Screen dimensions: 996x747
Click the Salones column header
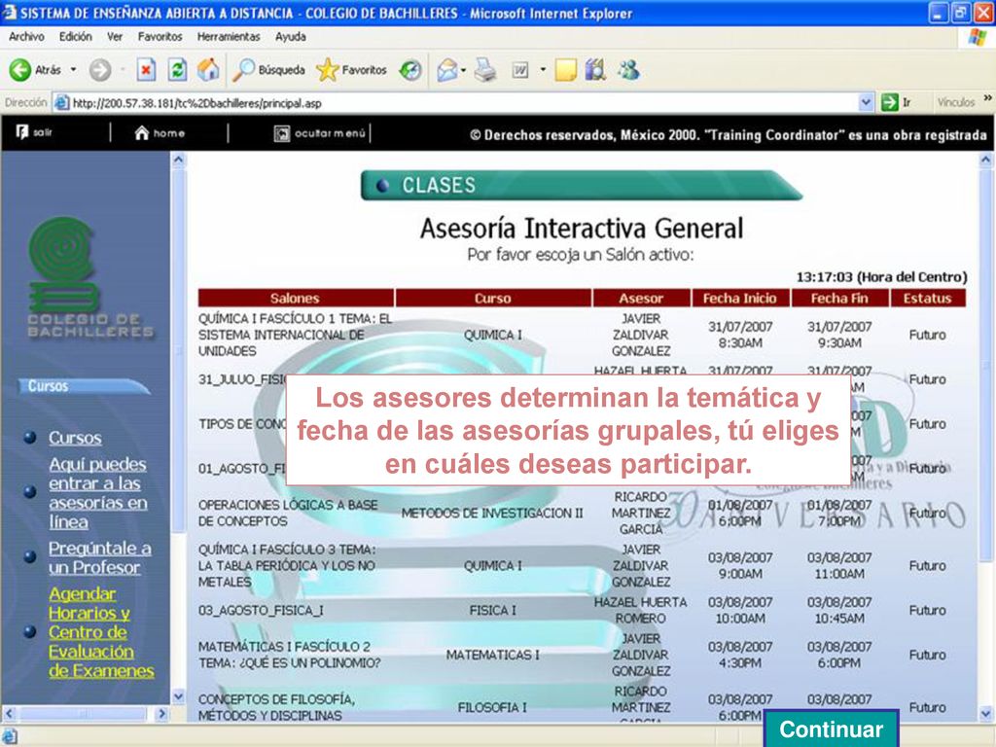coord(296,298)
